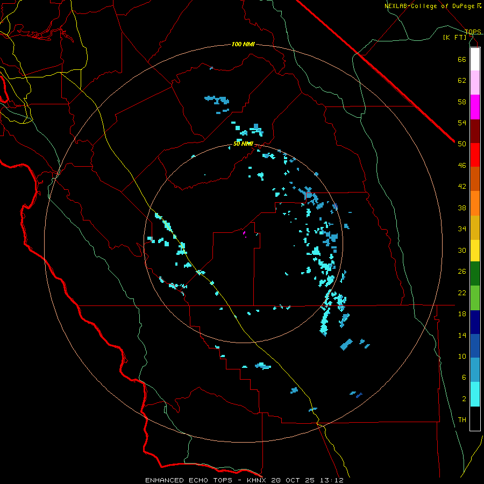Click the dark green legend swatch
This screenshot has height=484, width=484.
(x=475, y=274)
